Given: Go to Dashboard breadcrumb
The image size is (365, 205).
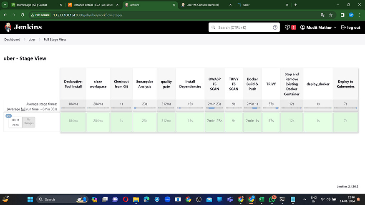Looking at the screenshot, I should [x=13, y=40].
